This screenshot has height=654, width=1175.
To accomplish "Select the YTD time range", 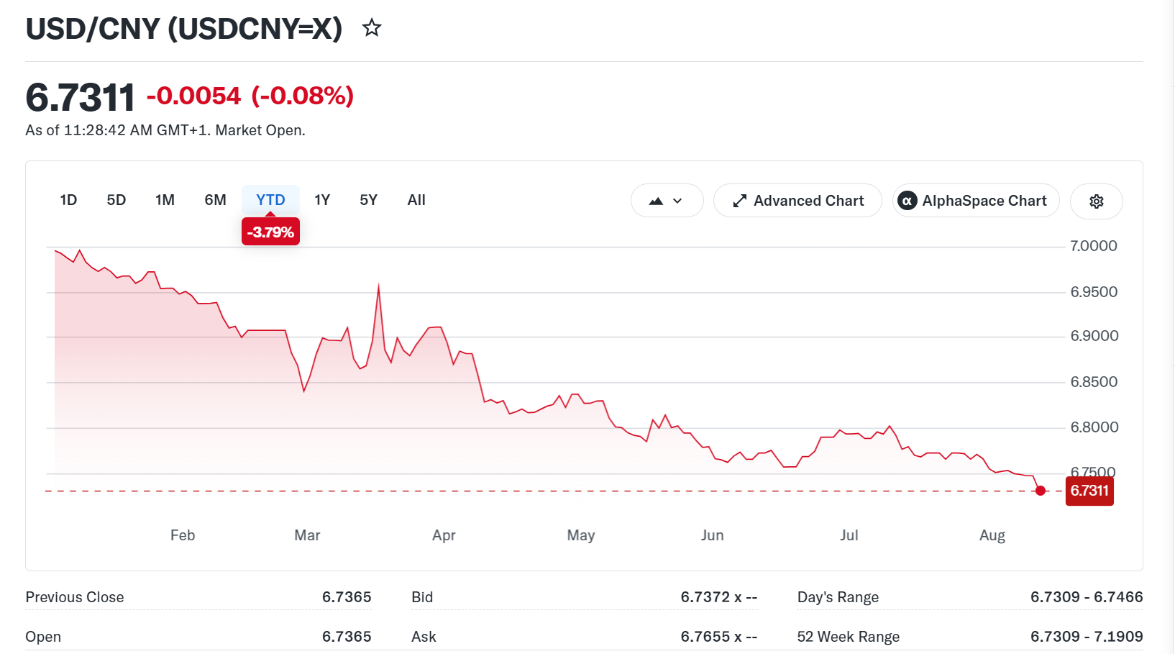I will pos(270,200).
